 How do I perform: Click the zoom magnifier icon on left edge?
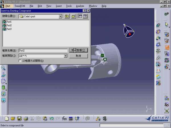point(3,68)
